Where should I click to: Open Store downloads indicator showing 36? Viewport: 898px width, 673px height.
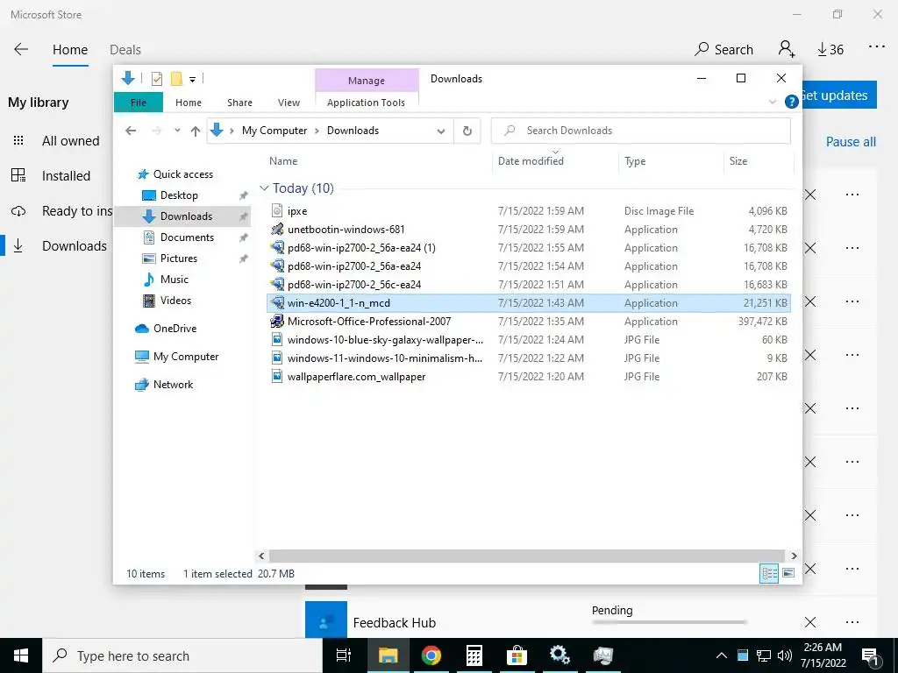click(830, 50)
